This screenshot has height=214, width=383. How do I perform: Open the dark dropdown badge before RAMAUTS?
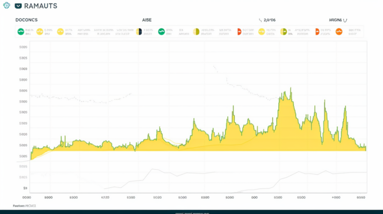tap(18, 6)
